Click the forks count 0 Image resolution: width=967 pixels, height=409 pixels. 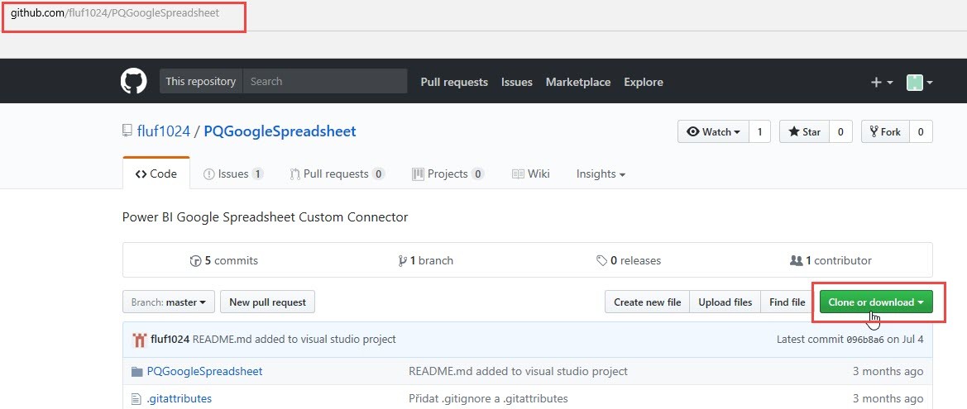921,132
